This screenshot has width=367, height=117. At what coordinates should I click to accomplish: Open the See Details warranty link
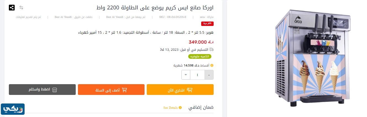pyautogui.click(x=171, y=108)
